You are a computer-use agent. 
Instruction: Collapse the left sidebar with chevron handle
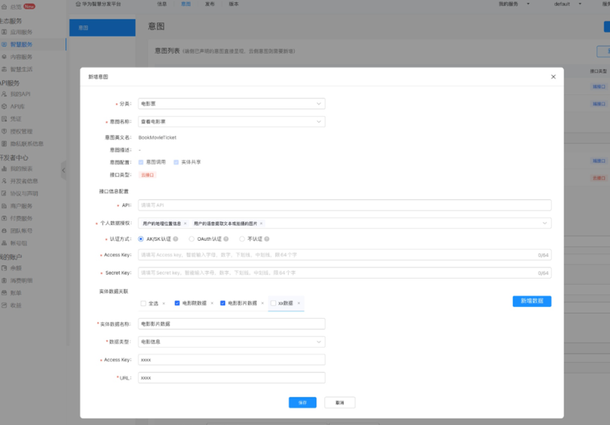(x=63, y=170)
